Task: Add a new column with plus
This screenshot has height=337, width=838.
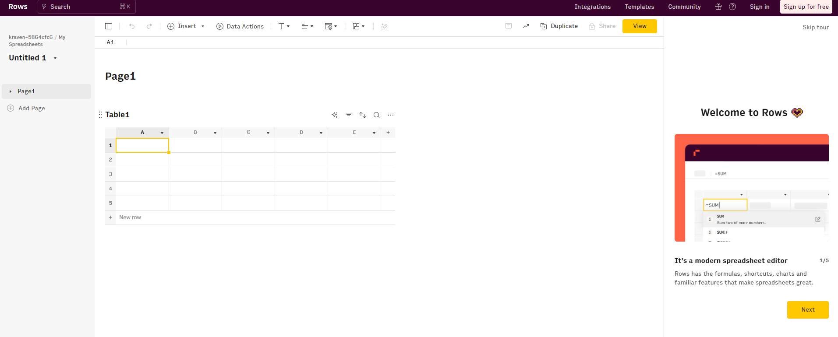Action: pos(388,133)
